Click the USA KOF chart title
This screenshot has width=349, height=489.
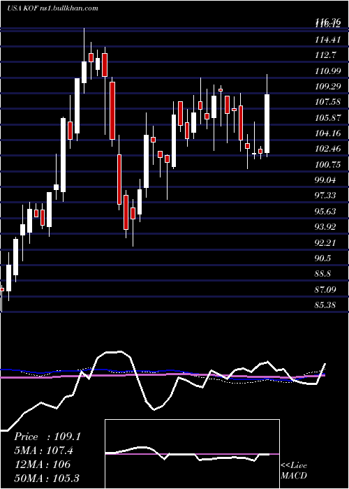(x=52, y=8)
